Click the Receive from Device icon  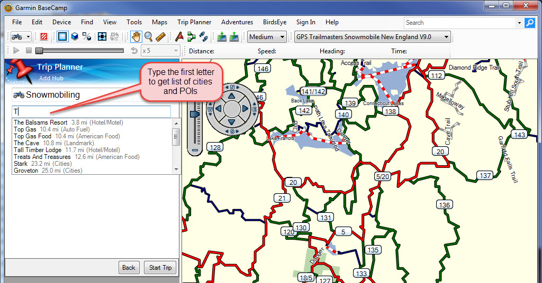(234, 36)
